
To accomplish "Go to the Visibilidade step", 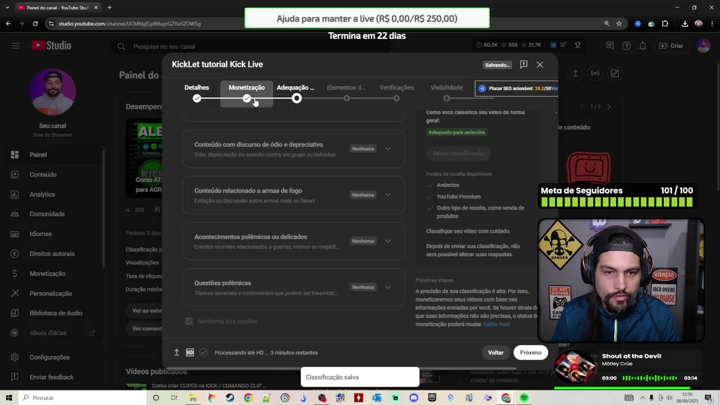I will 447,93.
